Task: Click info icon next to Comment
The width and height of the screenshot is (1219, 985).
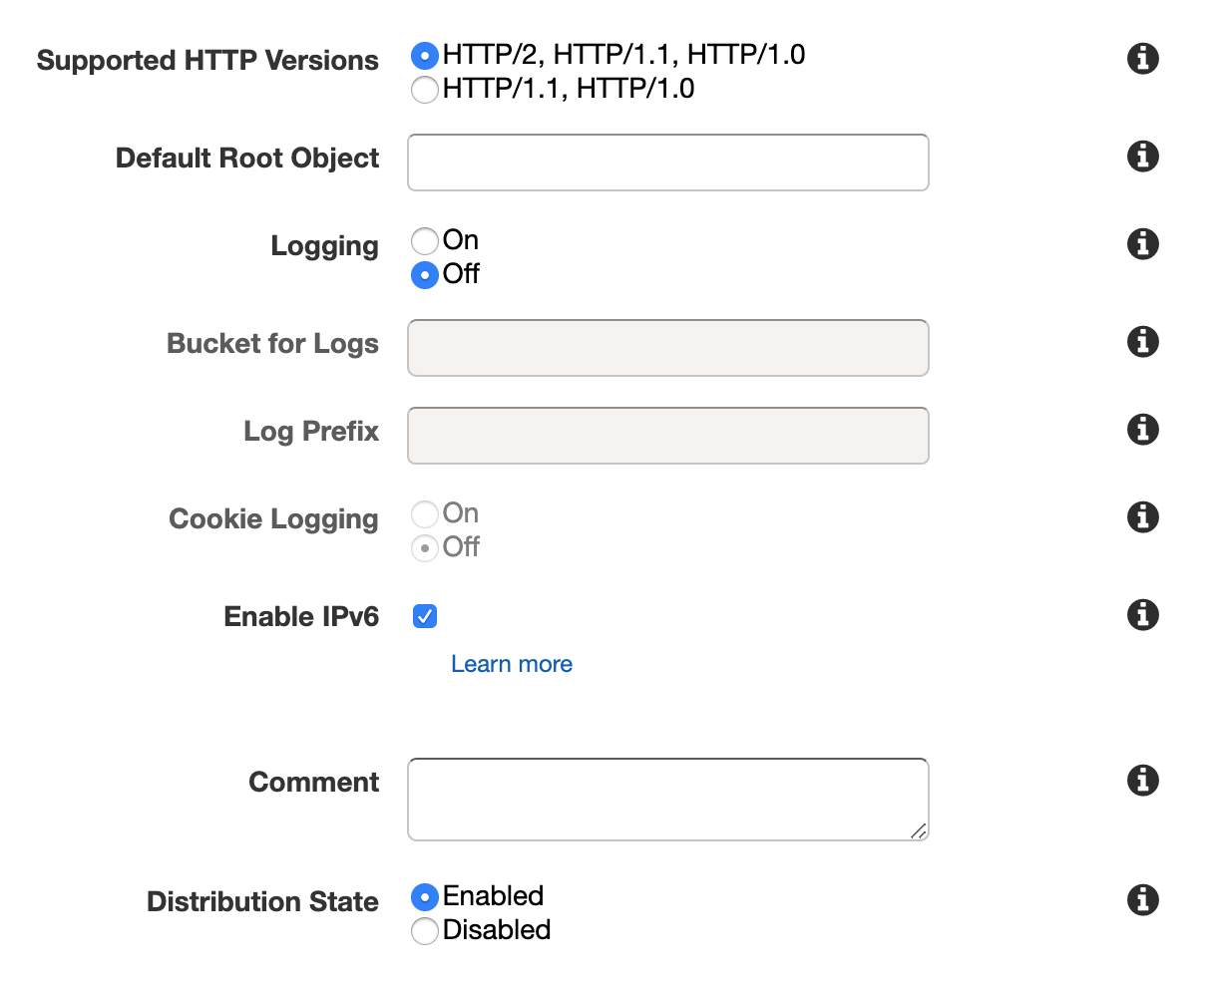Action: (x=1143, y=781)
